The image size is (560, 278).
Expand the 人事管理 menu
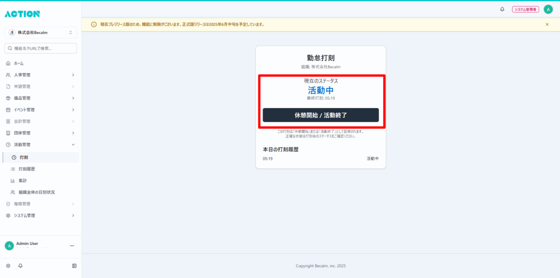coord(40,75)
